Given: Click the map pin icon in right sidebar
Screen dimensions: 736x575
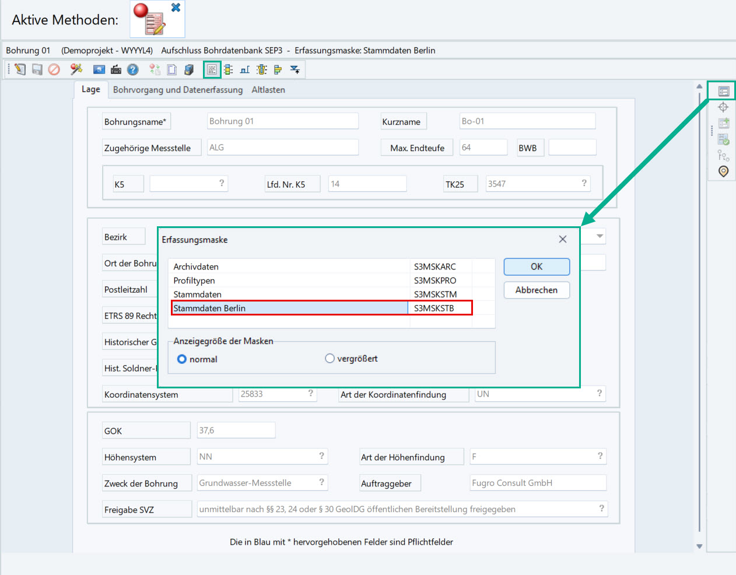Looking at the screenshot, I should pos(724,171).
